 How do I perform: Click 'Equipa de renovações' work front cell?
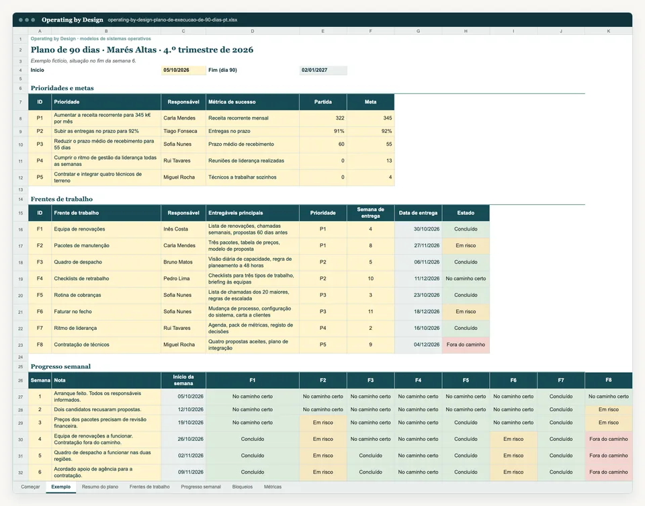[x=106, y=229]
